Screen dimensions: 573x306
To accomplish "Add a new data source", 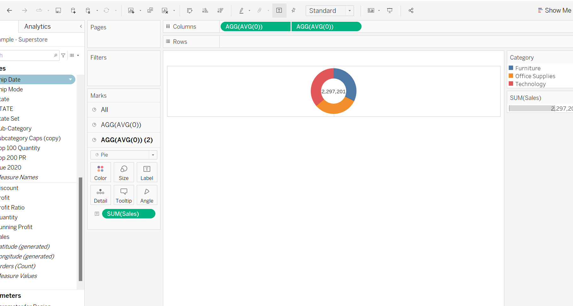I will pos(73,10).
